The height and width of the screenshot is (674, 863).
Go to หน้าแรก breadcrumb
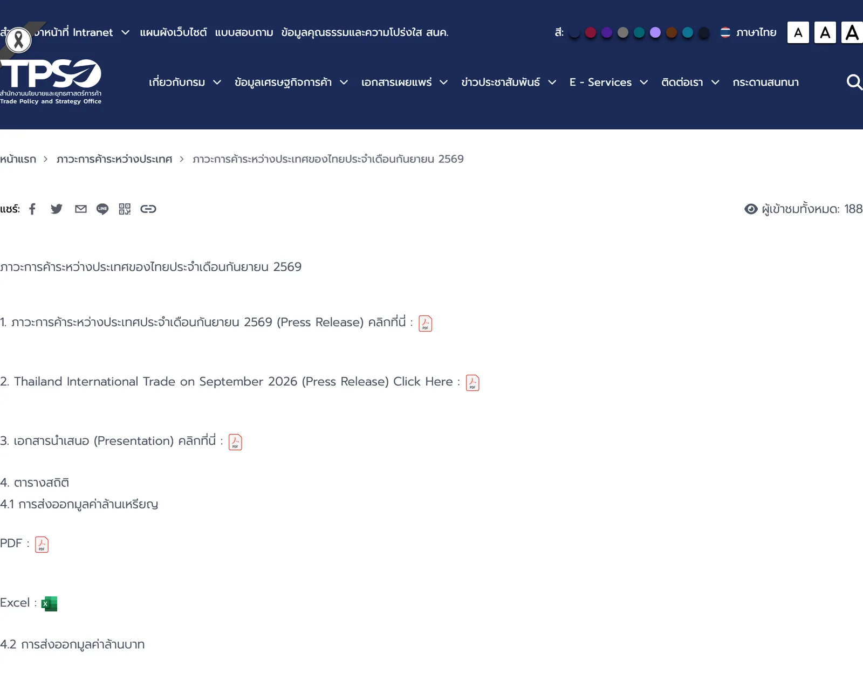18,159
